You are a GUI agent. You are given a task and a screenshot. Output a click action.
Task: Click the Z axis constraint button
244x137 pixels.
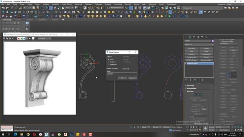pos(209,12)
